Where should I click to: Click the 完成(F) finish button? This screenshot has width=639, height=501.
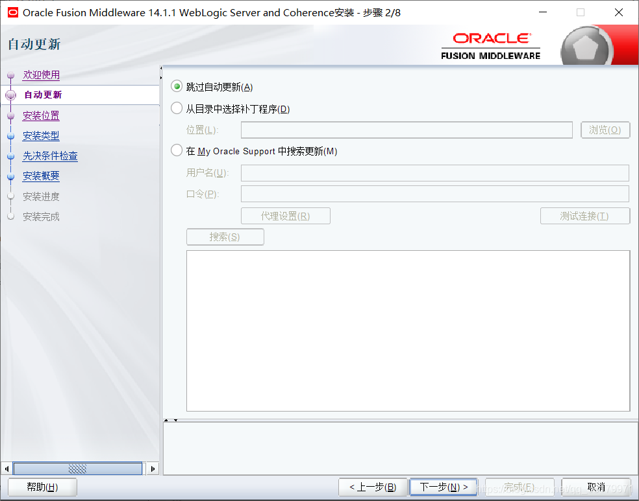pyautogui.click(x=520, y=487)
